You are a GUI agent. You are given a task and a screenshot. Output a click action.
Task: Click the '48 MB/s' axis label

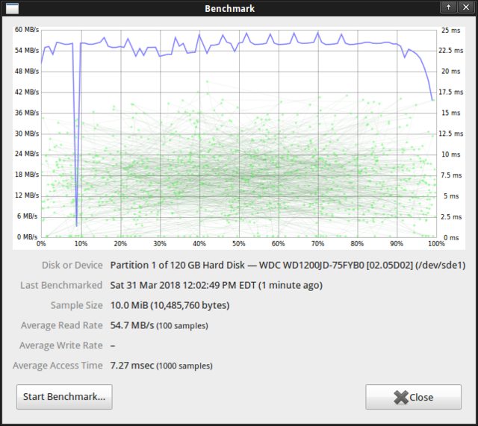(27, 72)
